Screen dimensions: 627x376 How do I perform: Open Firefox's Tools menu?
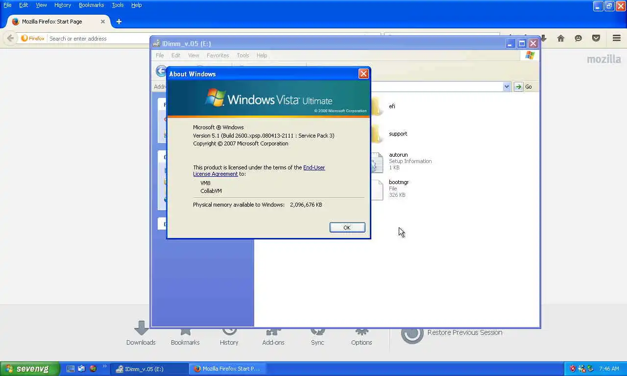pyautogui.click(x=118, y=5)
